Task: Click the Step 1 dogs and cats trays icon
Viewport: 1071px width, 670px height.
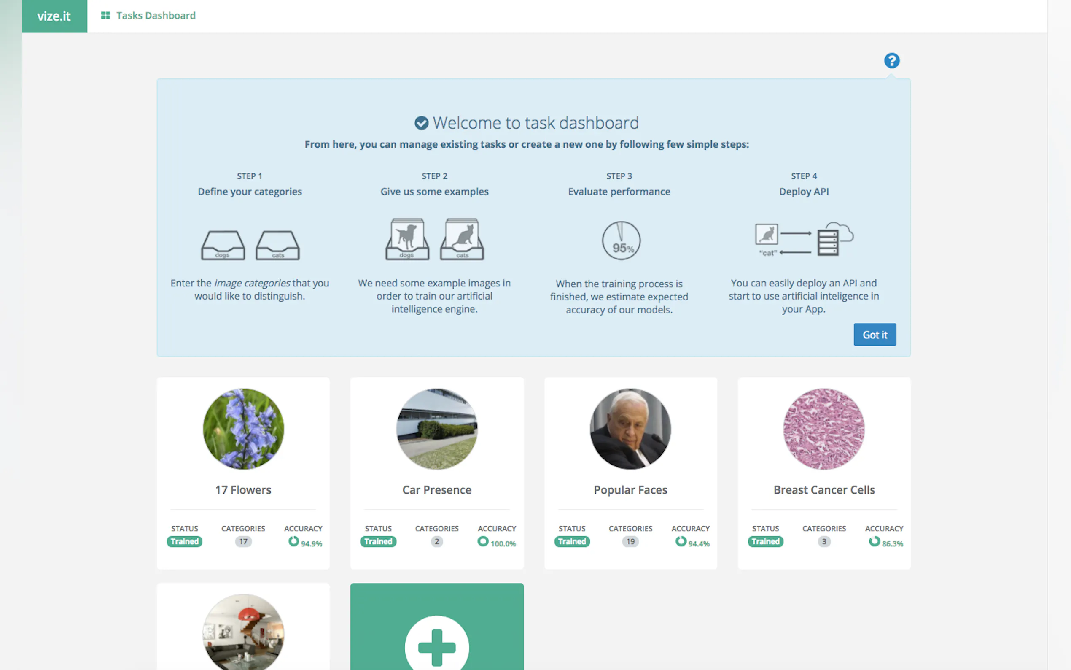Action: tap(250, 245)
